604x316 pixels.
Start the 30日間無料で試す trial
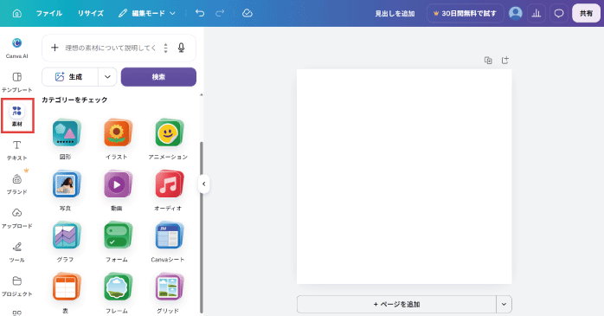[x=465, y=14]
